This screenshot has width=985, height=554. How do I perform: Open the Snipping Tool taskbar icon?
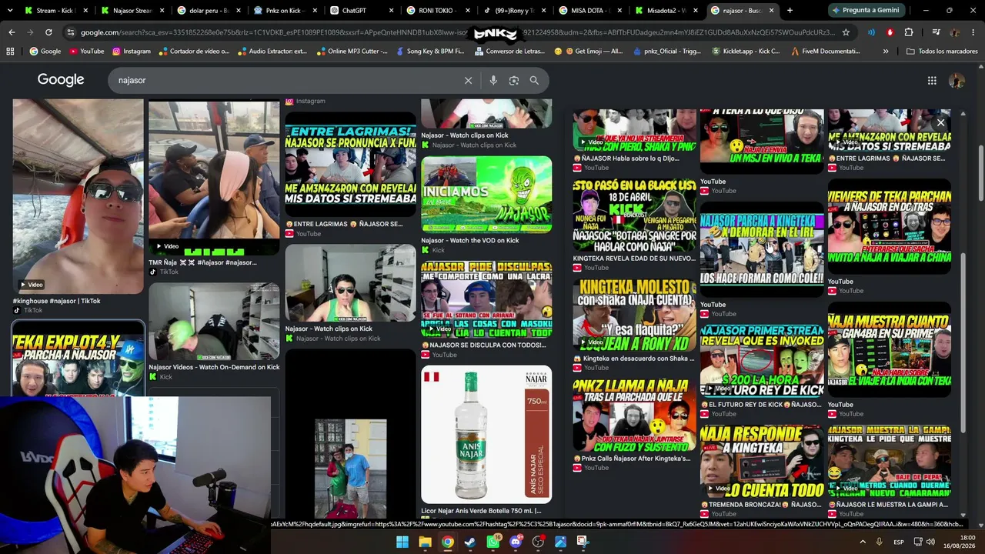[x=583, y=542]
